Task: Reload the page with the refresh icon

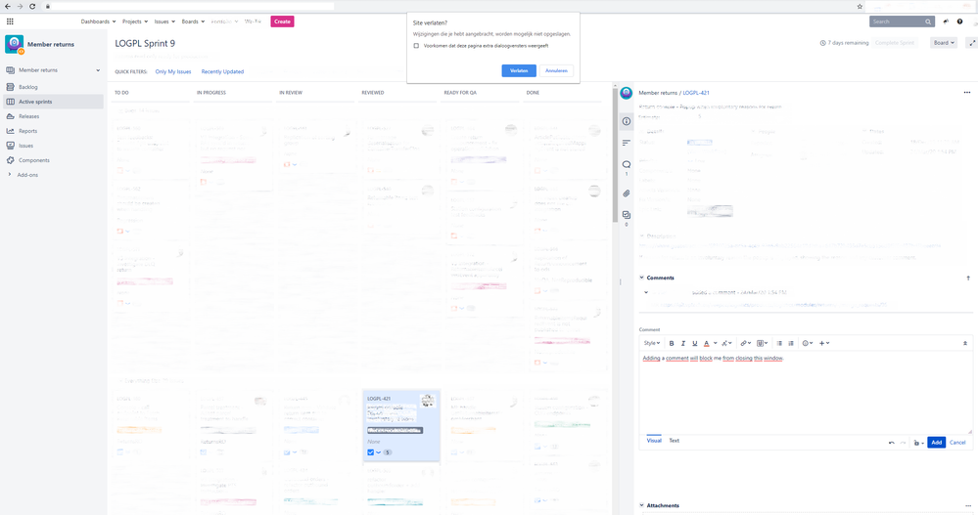Action: pos(32,6)
